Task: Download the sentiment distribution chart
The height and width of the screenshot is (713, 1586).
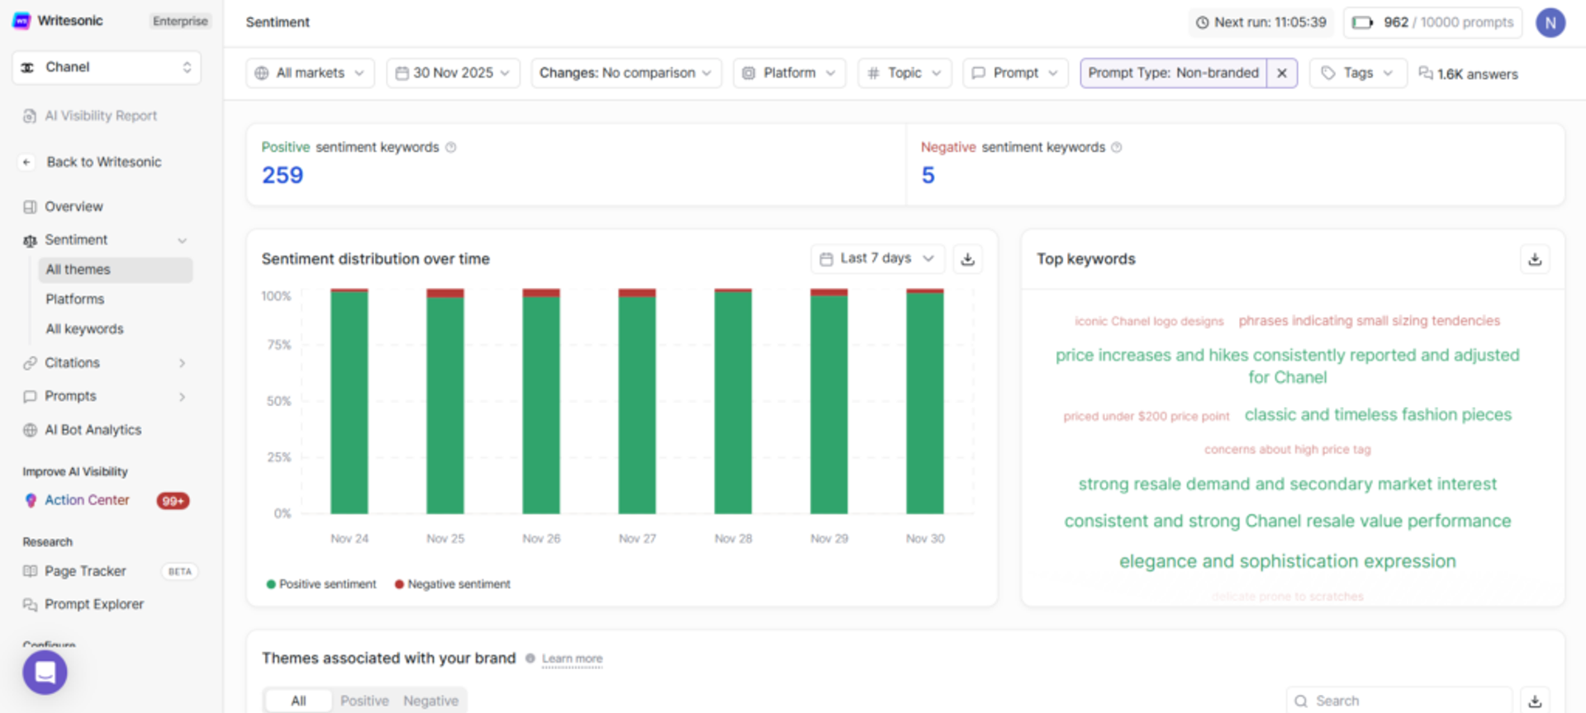Action: click(x=968, y=259)
